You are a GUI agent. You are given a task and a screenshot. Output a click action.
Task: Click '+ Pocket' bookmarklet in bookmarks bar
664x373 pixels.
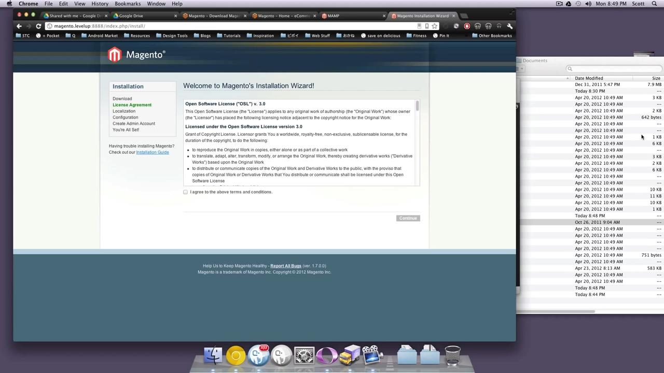click(x=48, y=36)
